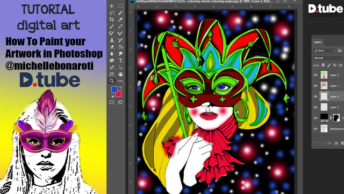This screenshot has width=344, height=194.
Task: Open the Edit Toolbar three-dots menu
Action: [x=120, y=81]
